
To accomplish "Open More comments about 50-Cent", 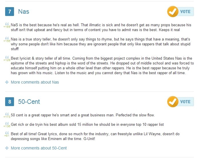I will (39, 148).
